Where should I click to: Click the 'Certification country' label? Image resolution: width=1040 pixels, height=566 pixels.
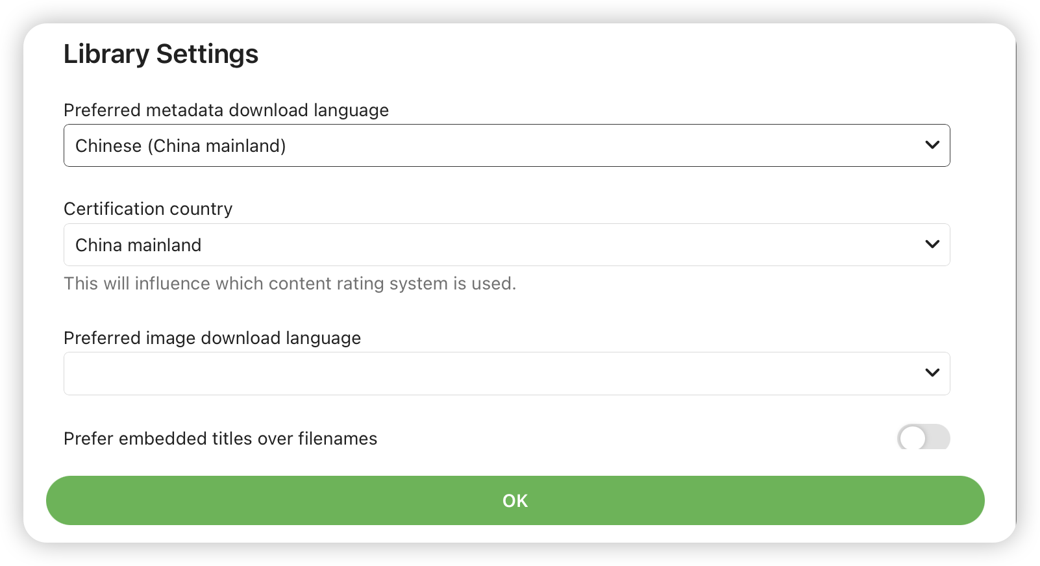[148, 209]
